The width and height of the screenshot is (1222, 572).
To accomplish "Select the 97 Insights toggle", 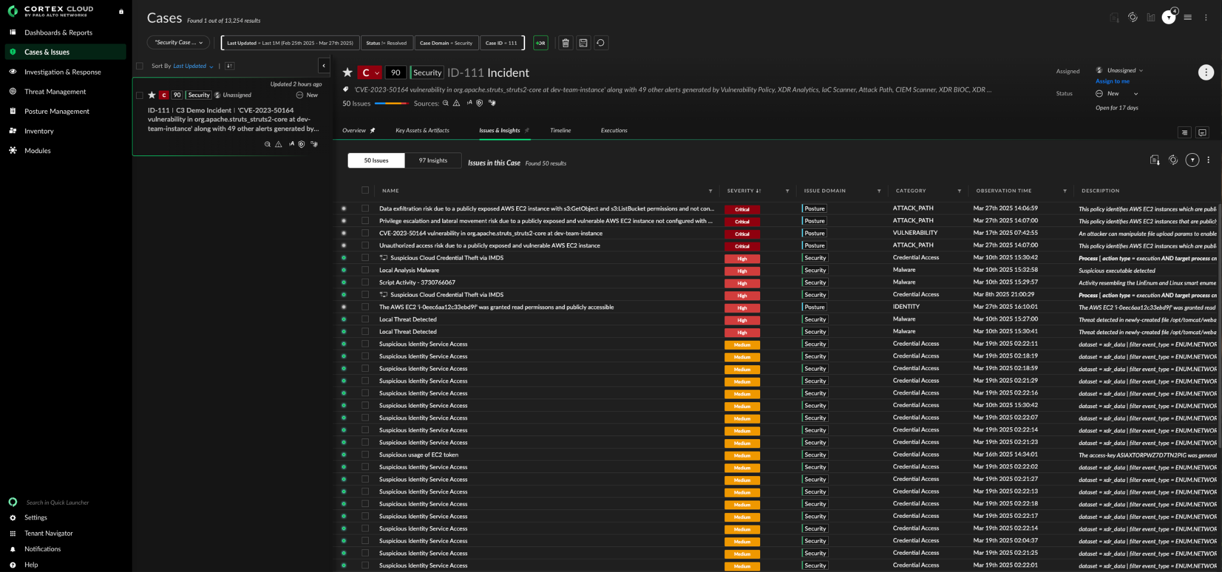I will 433,160.
